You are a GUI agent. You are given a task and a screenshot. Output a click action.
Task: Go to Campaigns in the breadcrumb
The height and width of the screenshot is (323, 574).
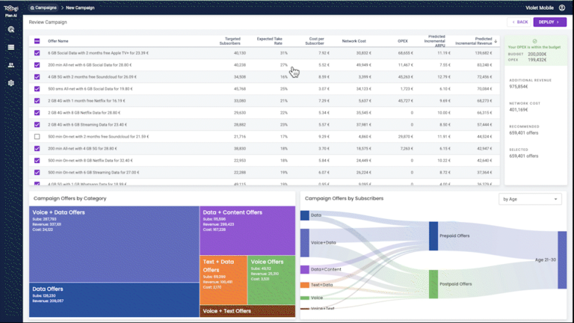point(43,7)
